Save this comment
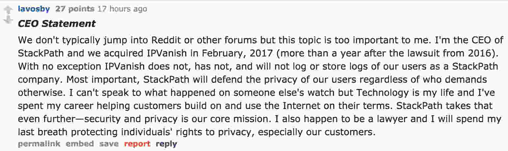Screen dimensions: 508x151 pyautogui.click(x=109, y=143)
